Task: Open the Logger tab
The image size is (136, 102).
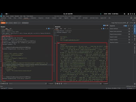Action: [60, 18]
